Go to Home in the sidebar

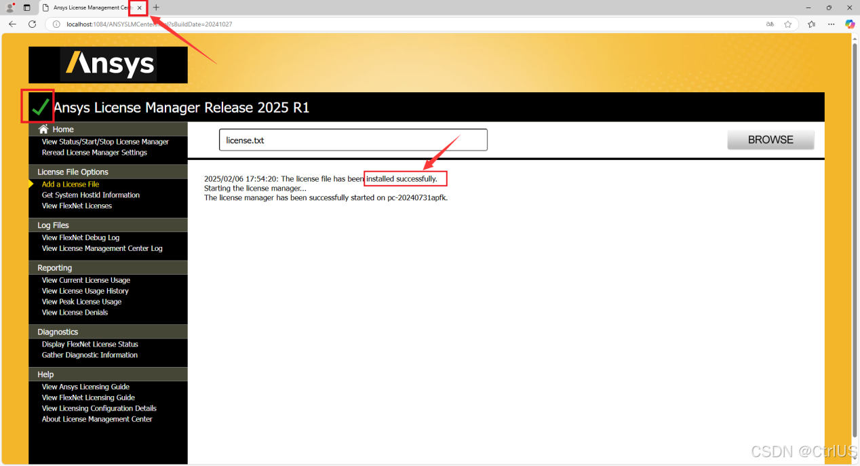[63, 129]
